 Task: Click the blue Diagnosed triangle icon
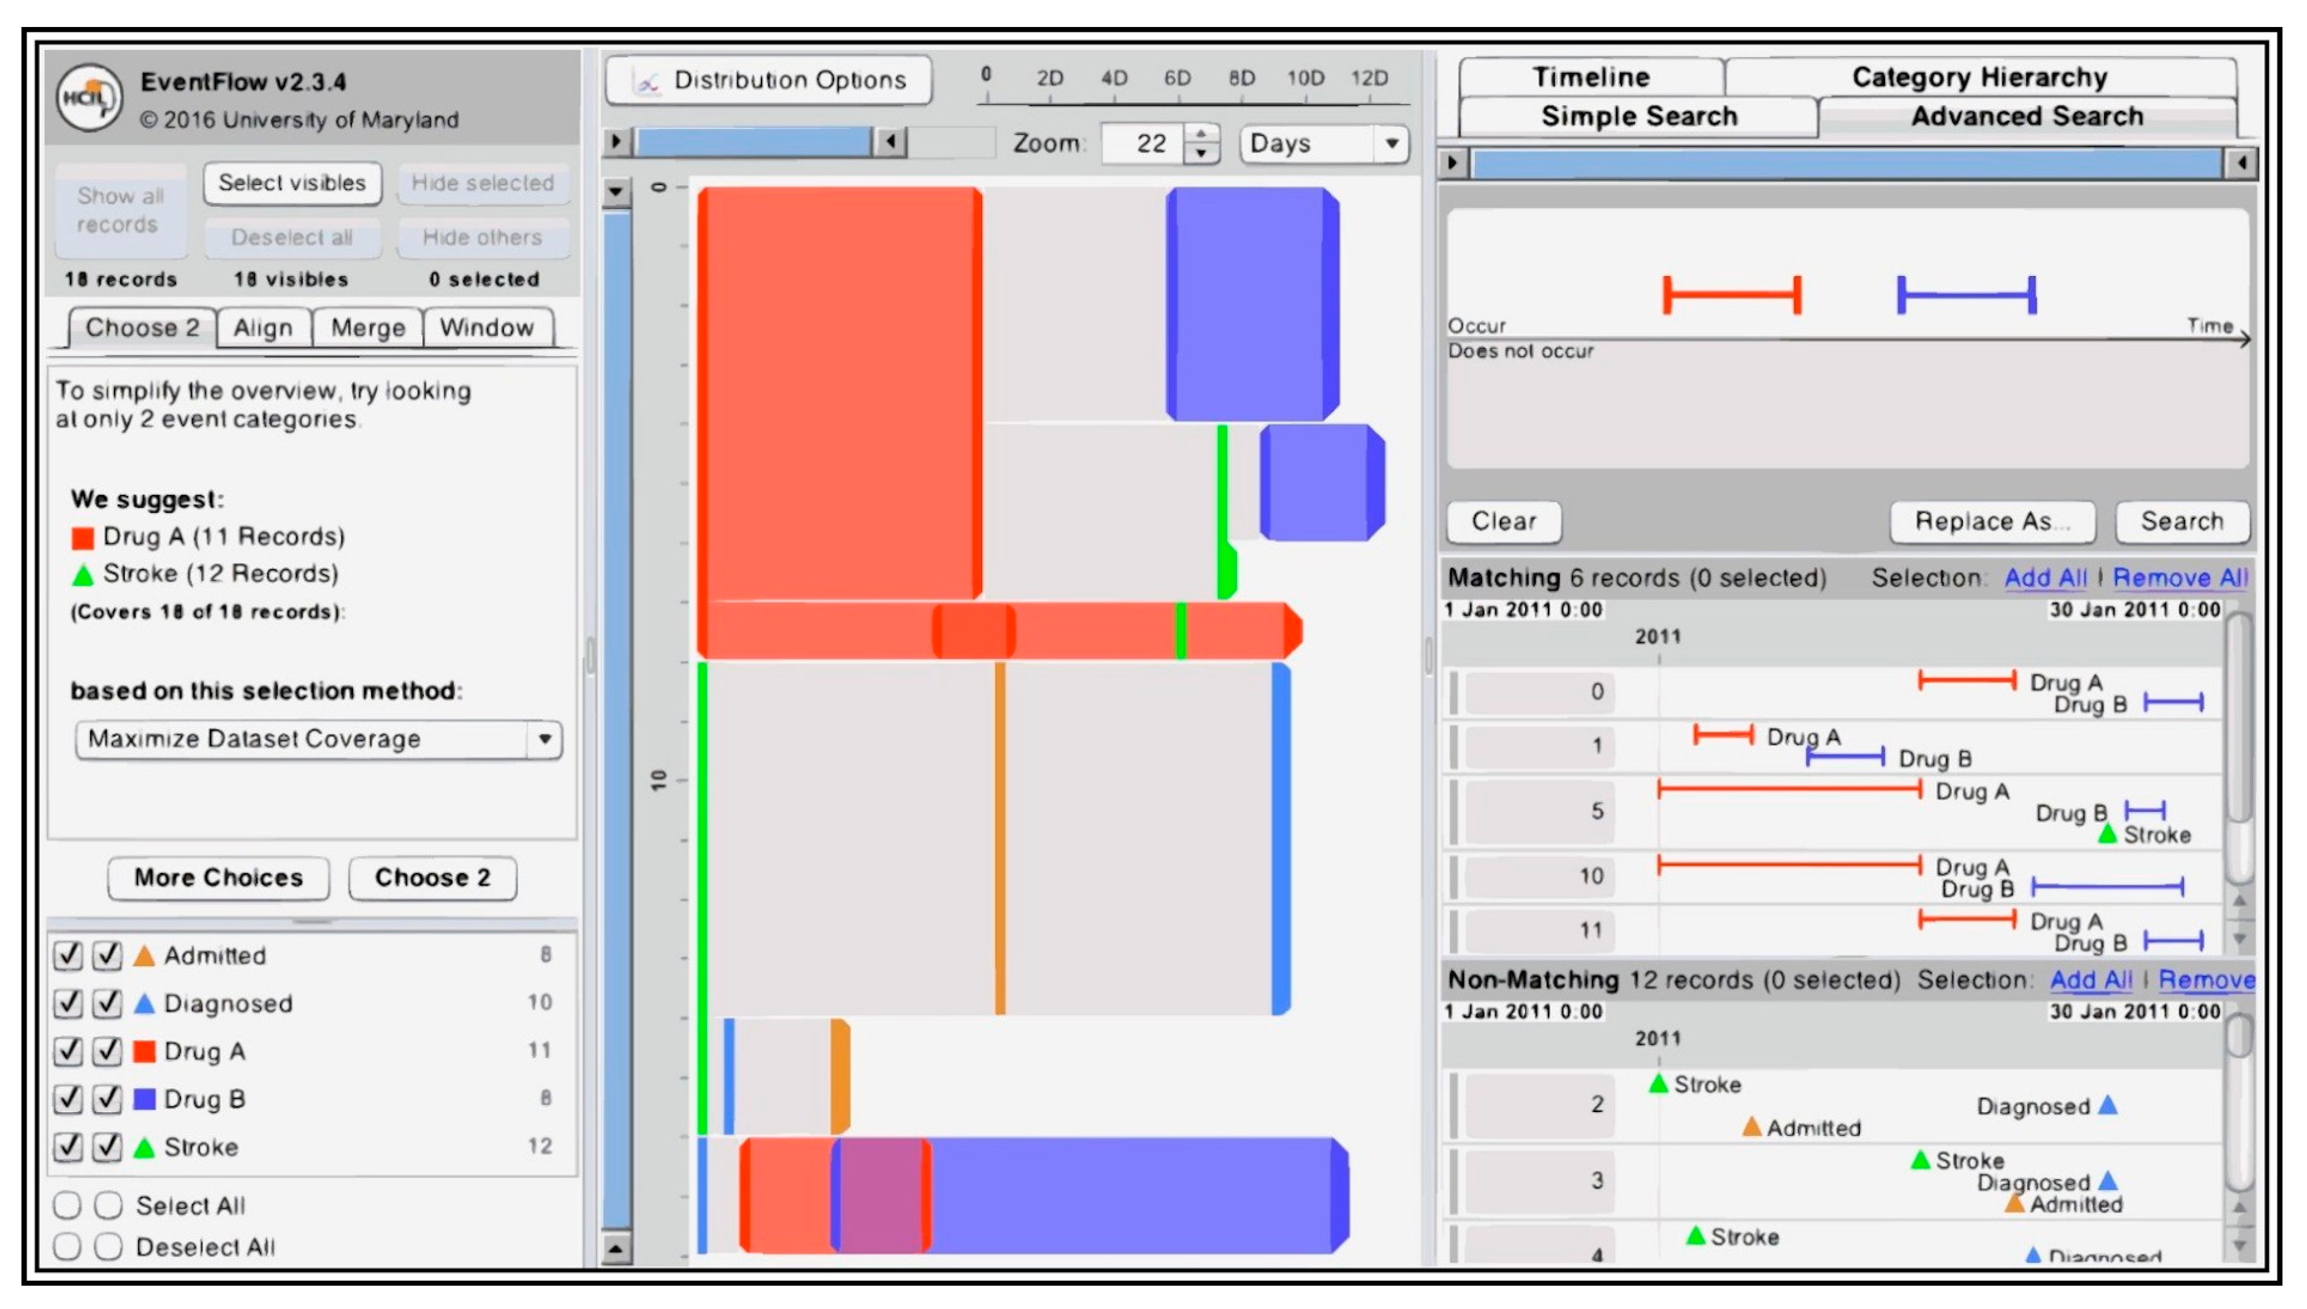click(143, 1004)
